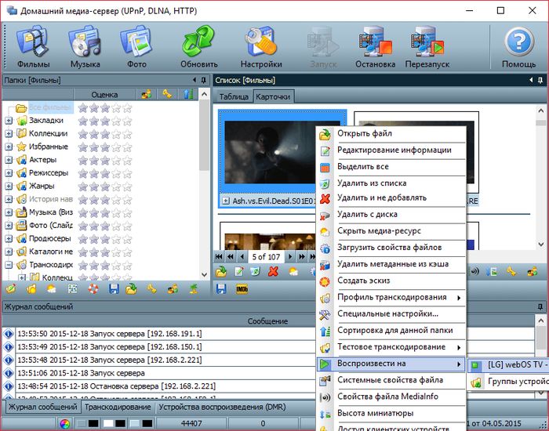Open Помощь (Help) question mark icon

coord(518,46)
